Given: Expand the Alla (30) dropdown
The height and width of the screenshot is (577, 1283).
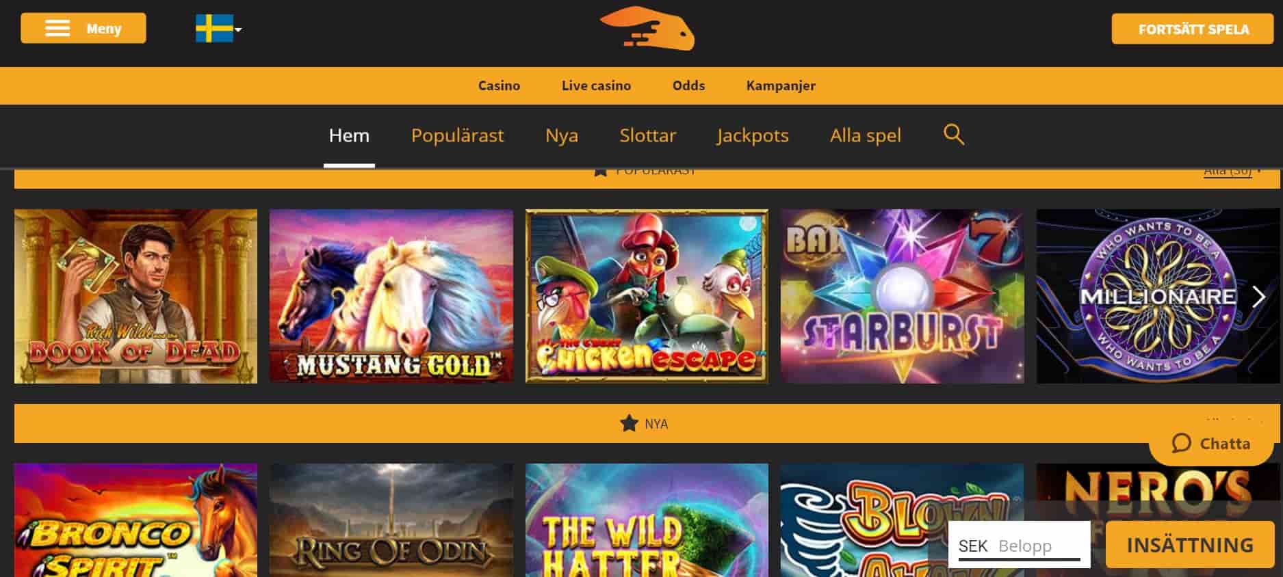Looking at the screenshot, I should 1232,172.
